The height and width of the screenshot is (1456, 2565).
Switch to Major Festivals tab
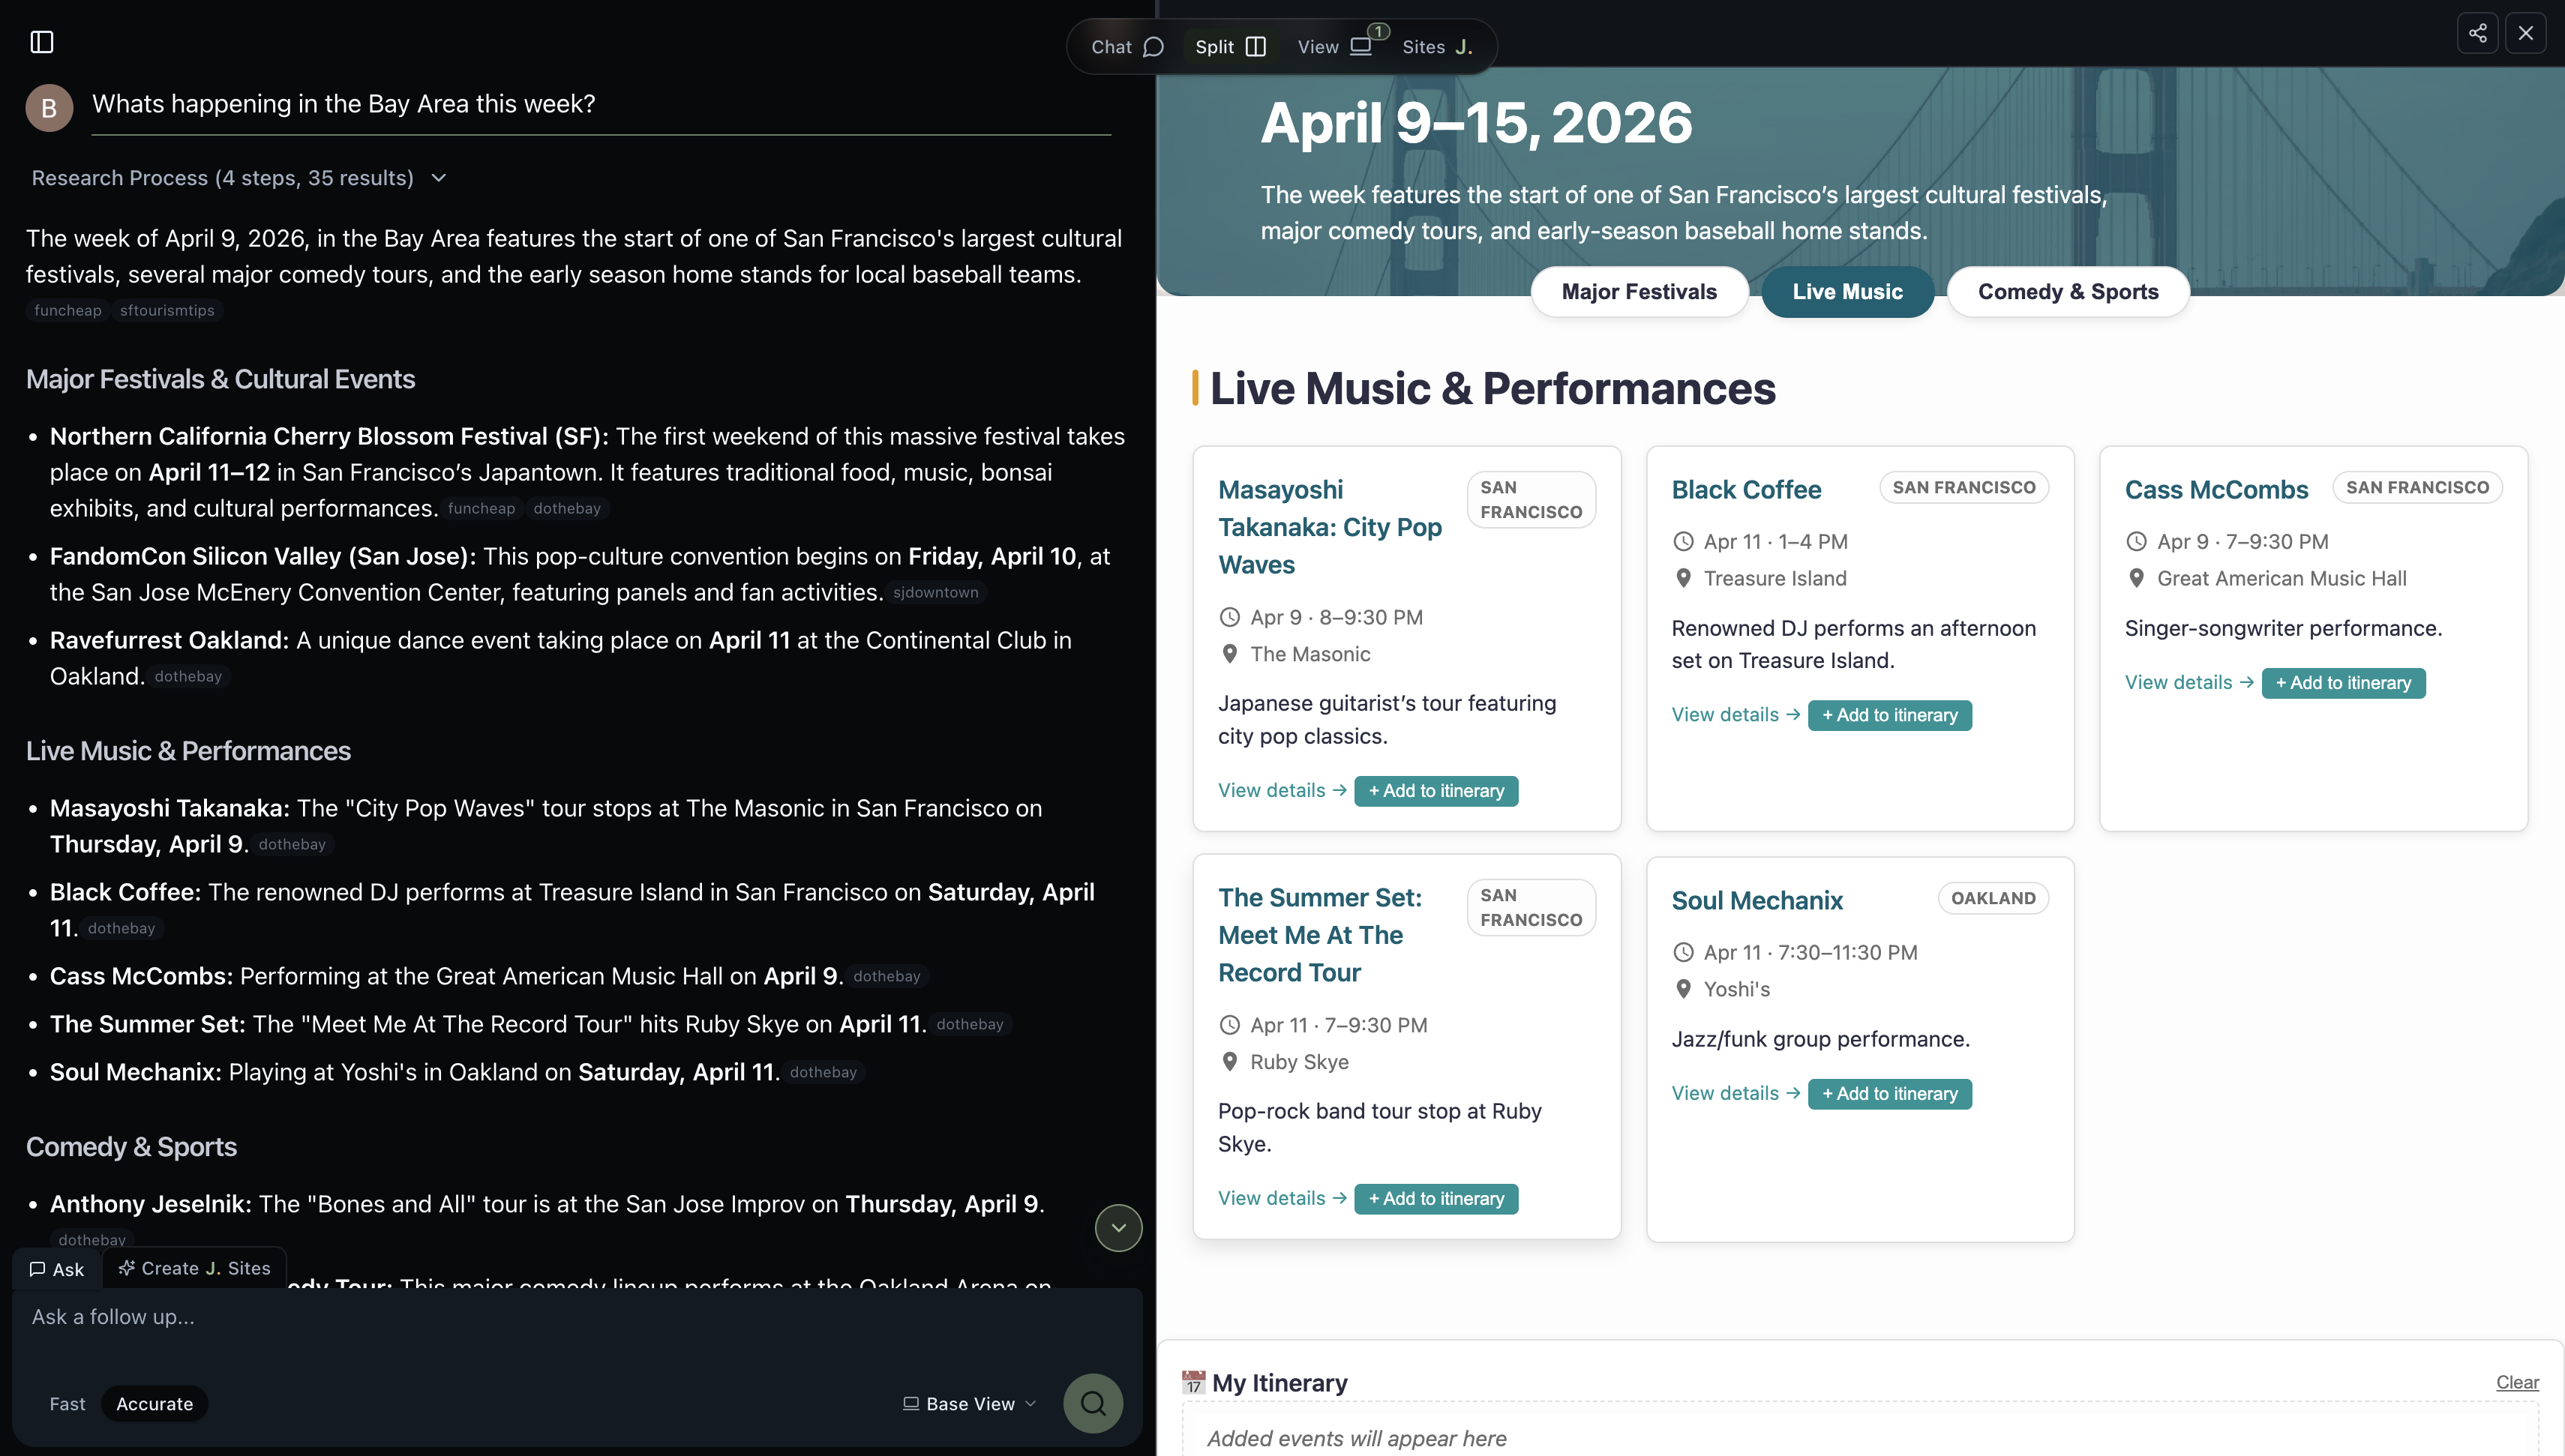coord(1638,292)
